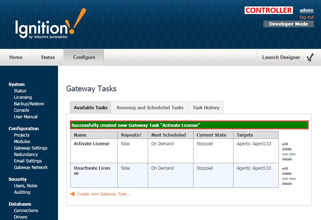Screen dimensions: 321x220
Task: Open User Manual in the sidebar
Action: 26,116
